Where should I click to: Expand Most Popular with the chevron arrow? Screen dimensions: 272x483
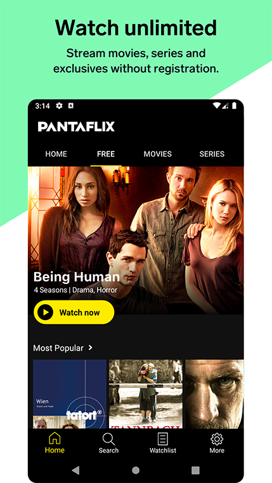(90, 348)
